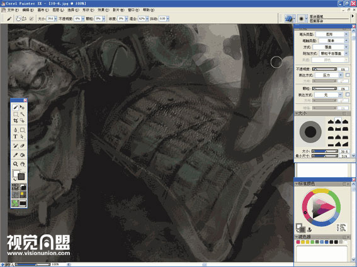
Task: Open the opacity 表达方式 dropdown showing 压力
Action: pos(329,75)
